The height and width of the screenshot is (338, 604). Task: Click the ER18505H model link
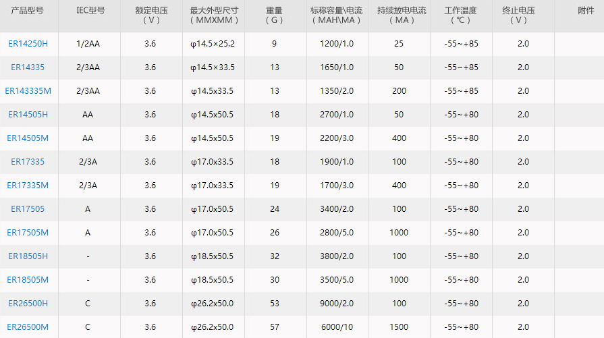pyautogui.click(x=28, y=256)
